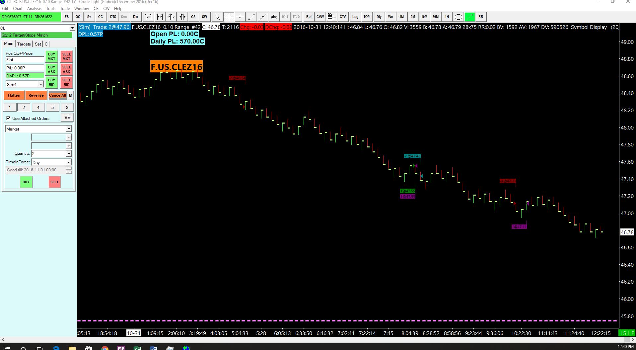Toggle Use Attached Orders checkbox
The height and width of the screenshot is (350, 636).
coord(8,118)
